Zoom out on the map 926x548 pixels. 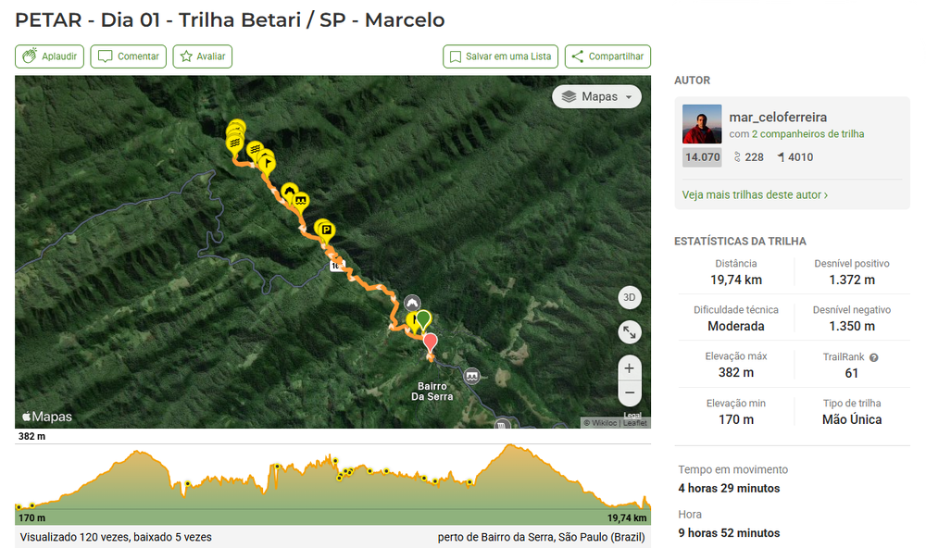630,392
